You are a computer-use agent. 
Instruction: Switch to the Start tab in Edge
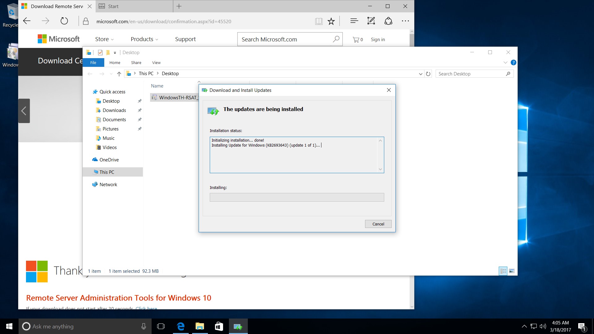pos(134,6)
